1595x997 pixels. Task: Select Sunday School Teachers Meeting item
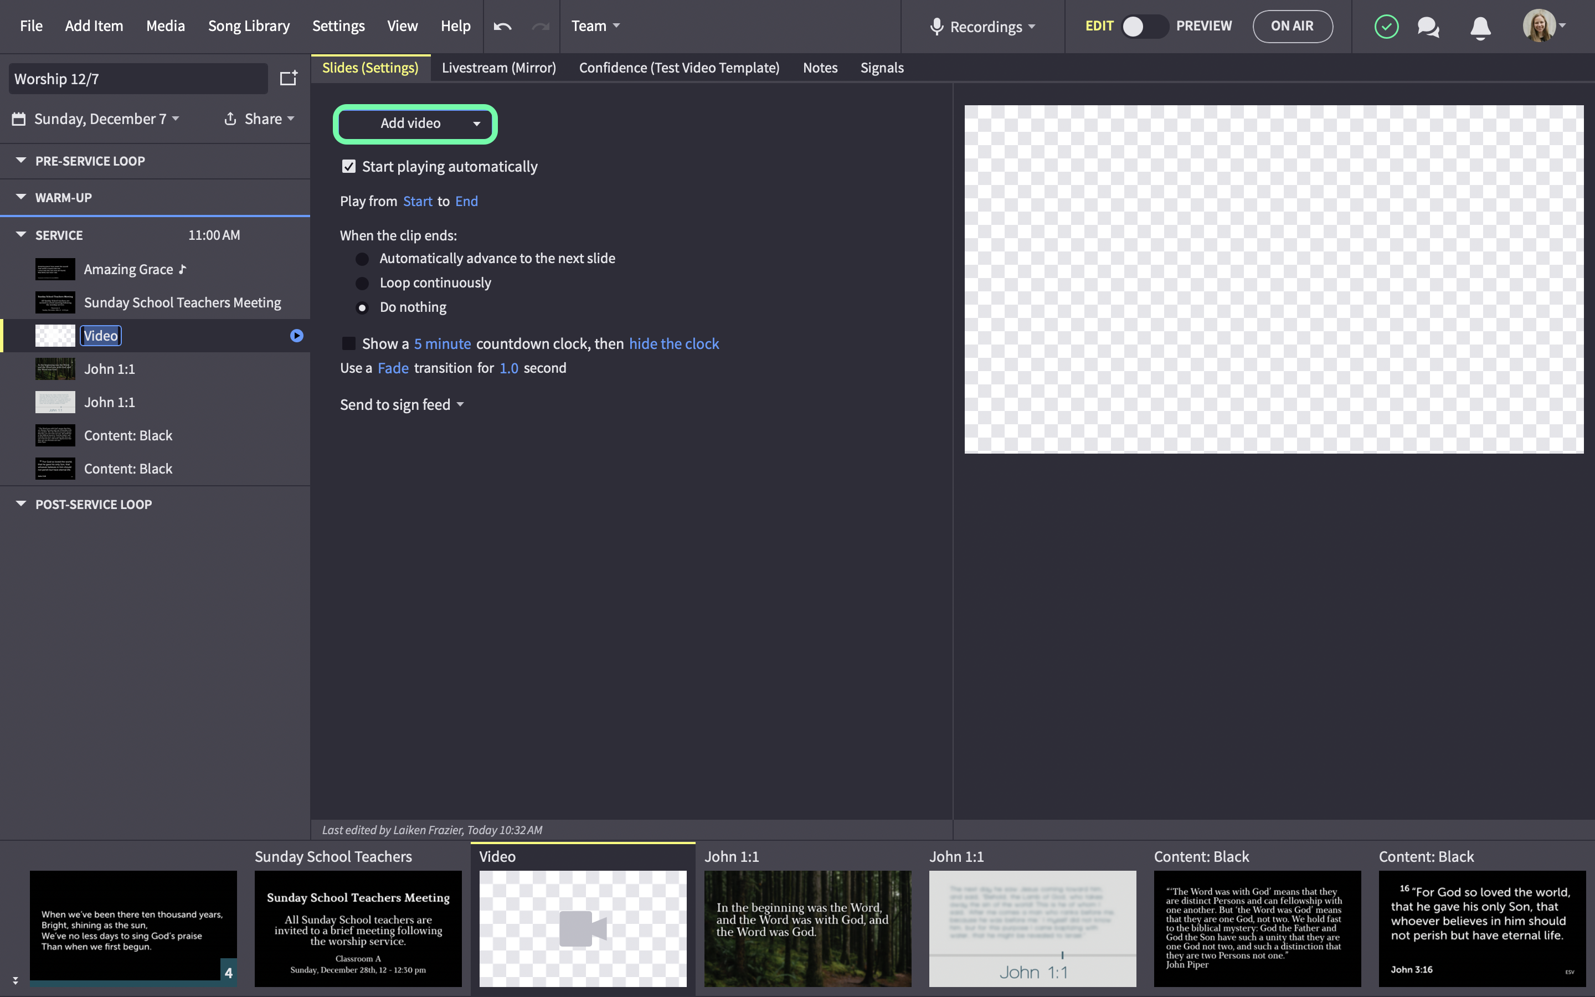click(155, 302)
